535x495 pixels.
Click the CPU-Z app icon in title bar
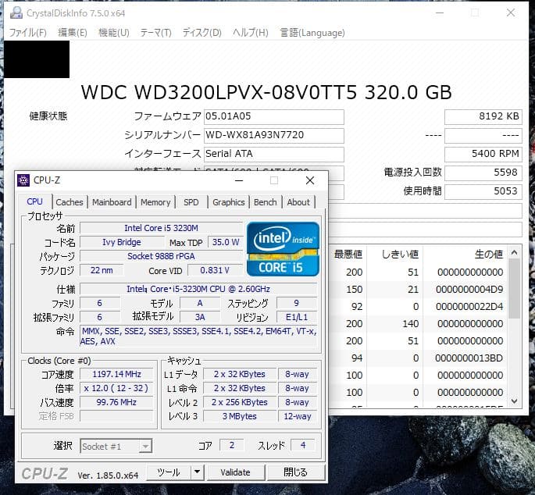click(x=23, y=180)
